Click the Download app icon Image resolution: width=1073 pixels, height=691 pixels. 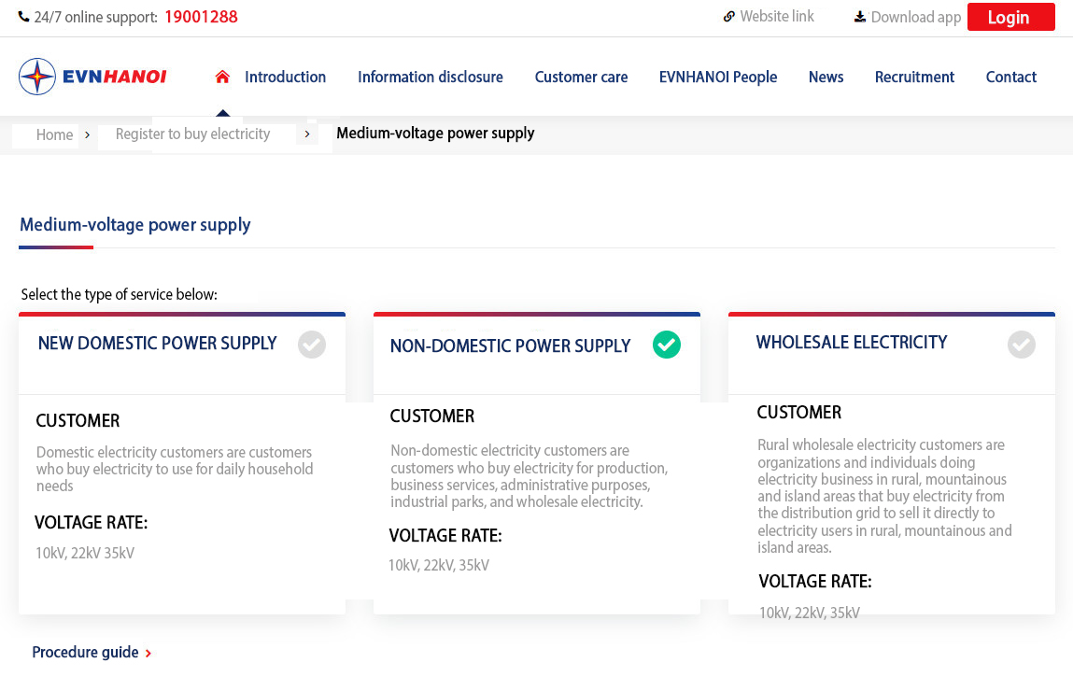click(858, 16)
